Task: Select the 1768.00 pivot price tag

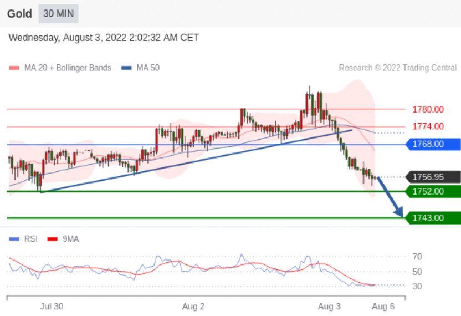Action: [x=433, y=144]
